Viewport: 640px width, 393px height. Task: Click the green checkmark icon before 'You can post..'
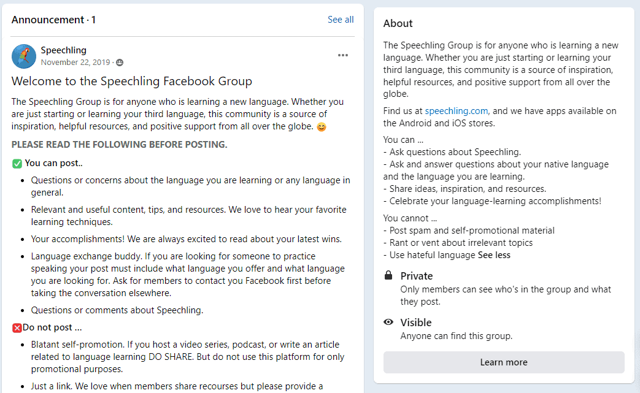[17, 163]
